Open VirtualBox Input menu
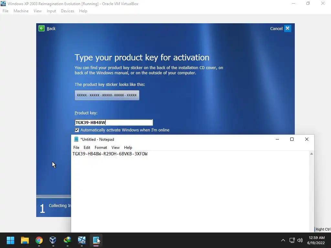The height and width of the screenshot is (248, 331). click(51, 11)
